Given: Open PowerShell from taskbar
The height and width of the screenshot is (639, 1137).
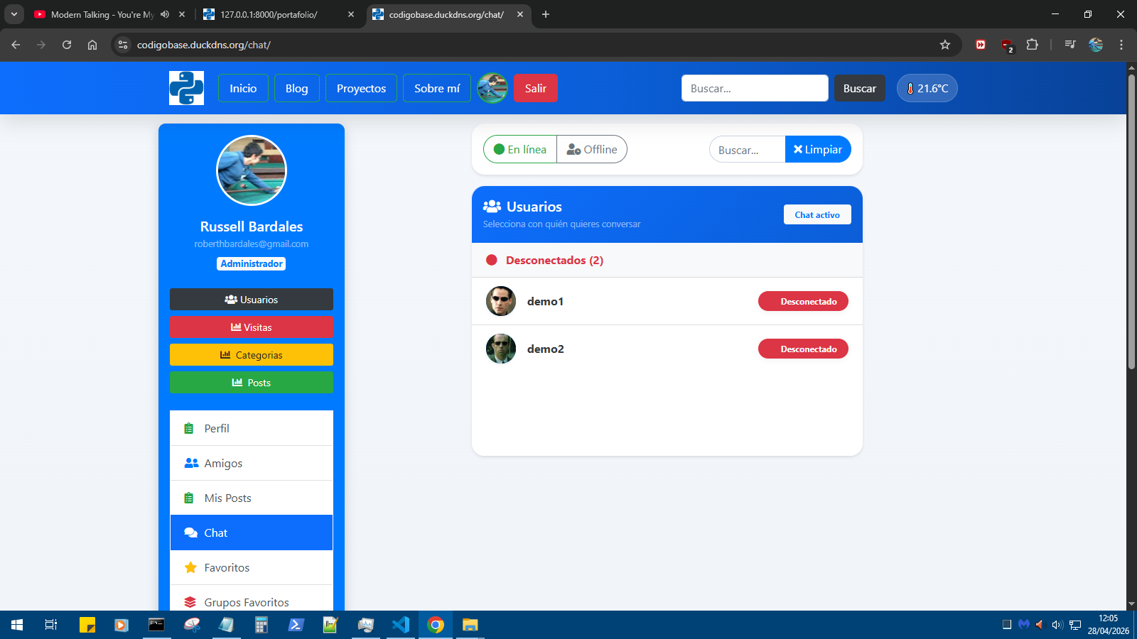Looking at the screenshot, I should (296, 625).
